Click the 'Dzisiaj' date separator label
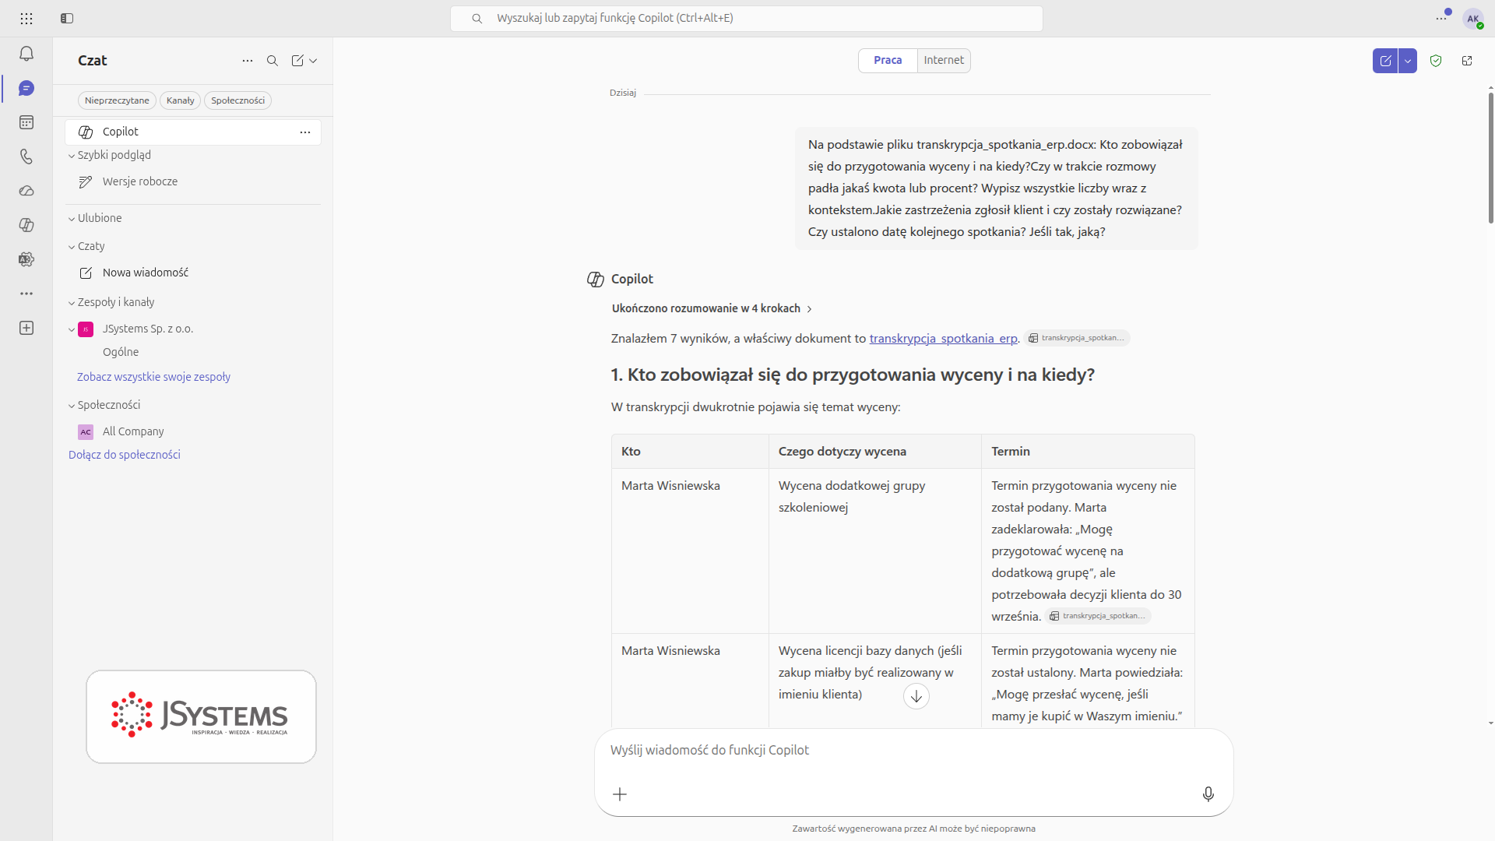The image size is (1495, 841). [x=623, y=93]
